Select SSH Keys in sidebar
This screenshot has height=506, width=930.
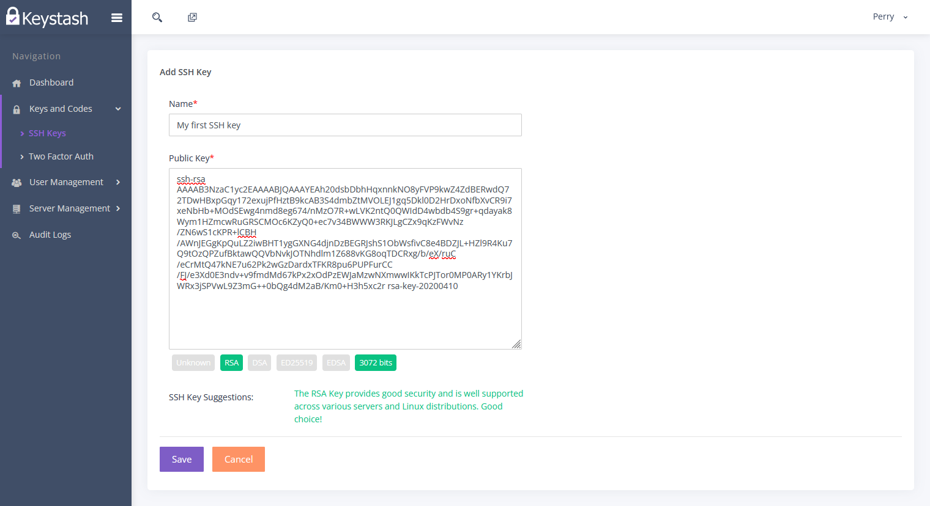pos(47,133)
